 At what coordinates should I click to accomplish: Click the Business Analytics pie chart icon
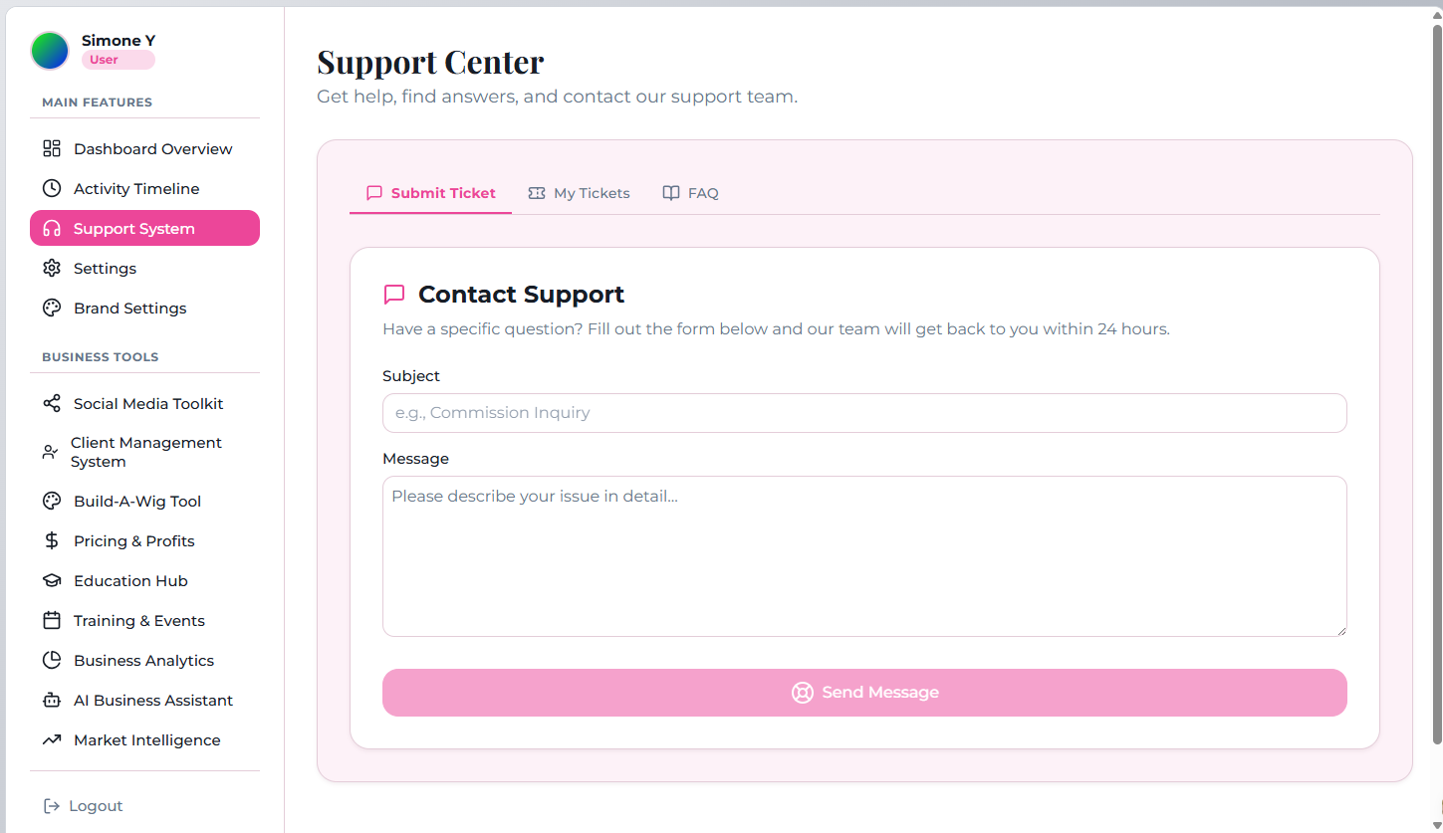tap(52, 661)
